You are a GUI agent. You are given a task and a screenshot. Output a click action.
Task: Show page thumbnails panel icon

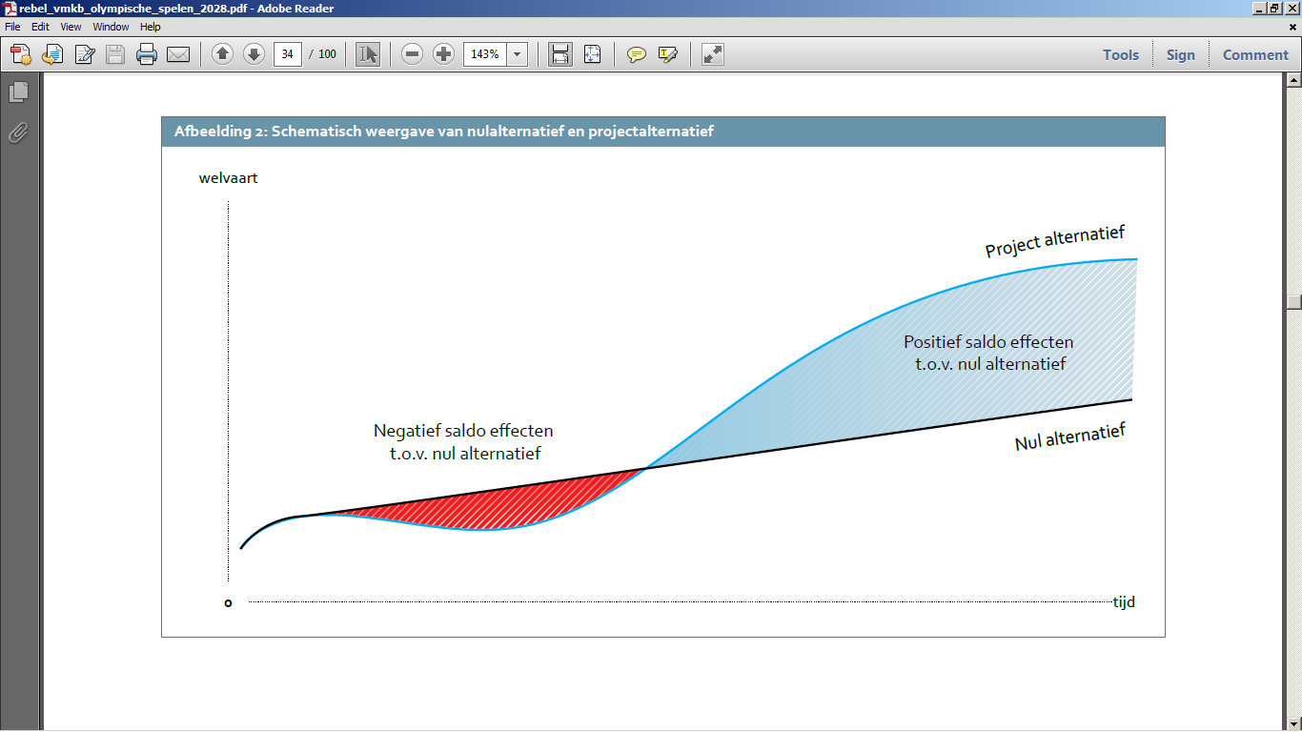[x=18, y=92]
